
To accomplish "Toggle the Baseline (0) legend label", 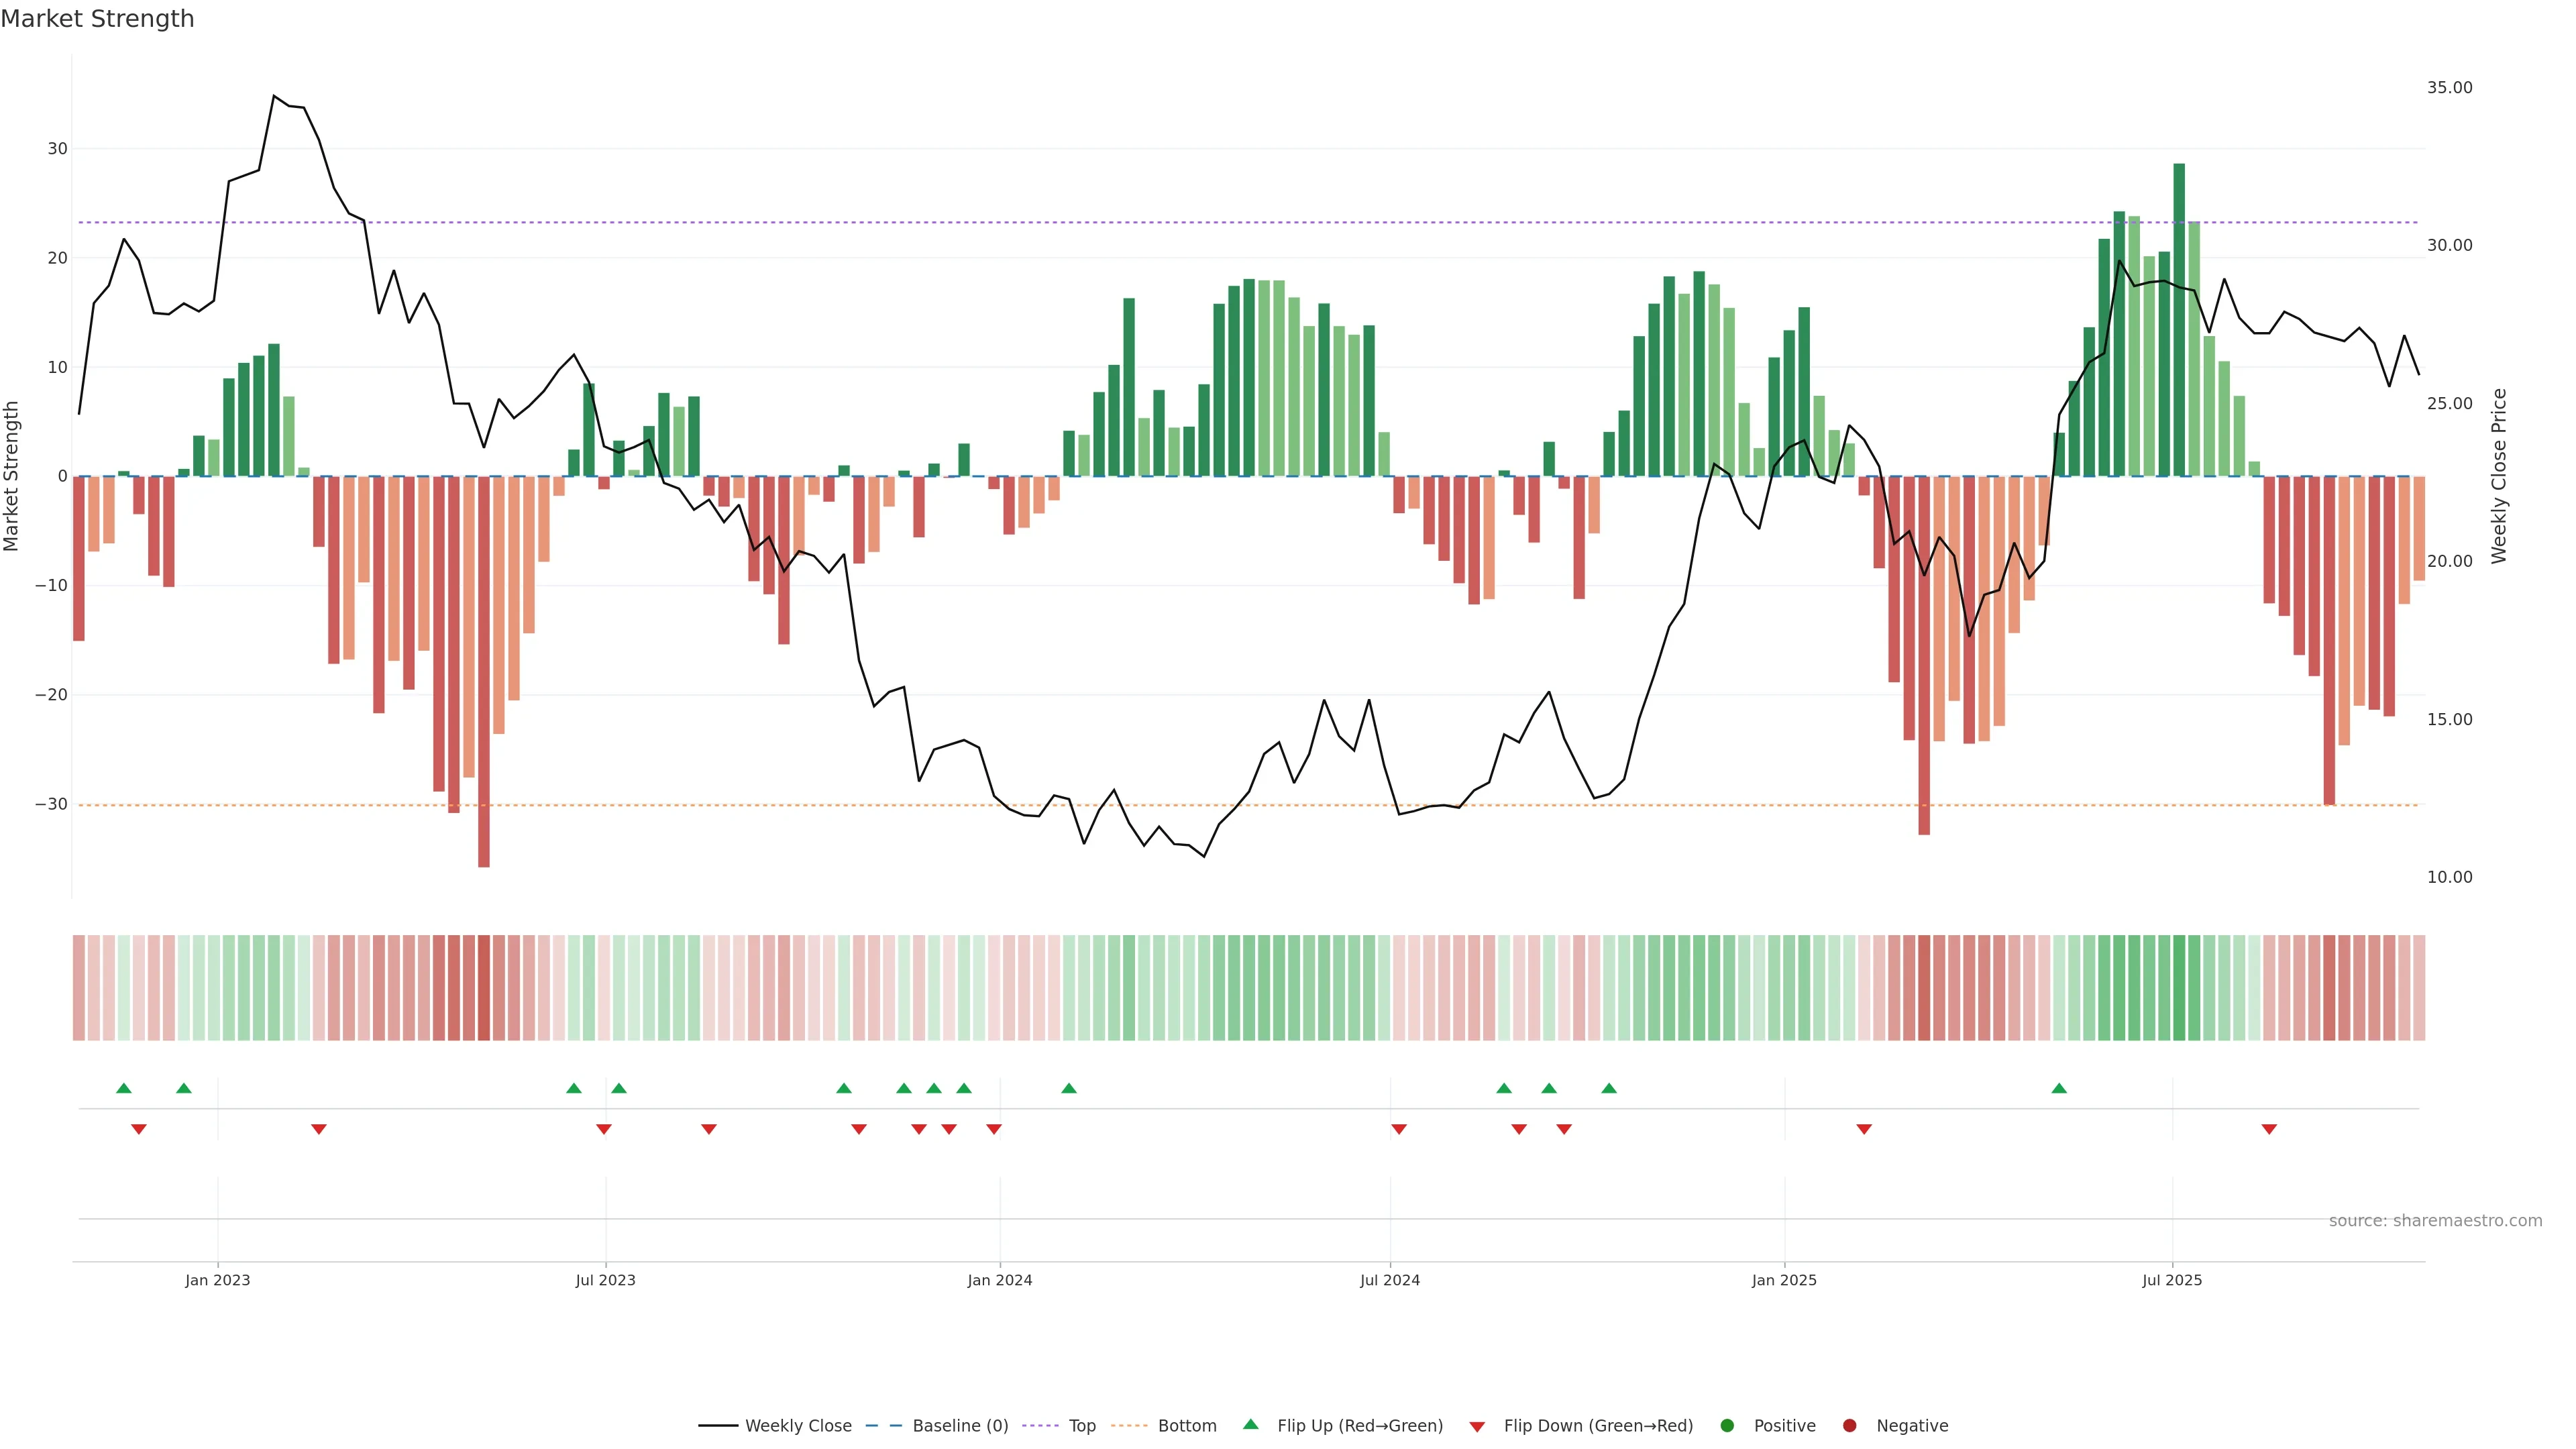I will point(960,1426).
